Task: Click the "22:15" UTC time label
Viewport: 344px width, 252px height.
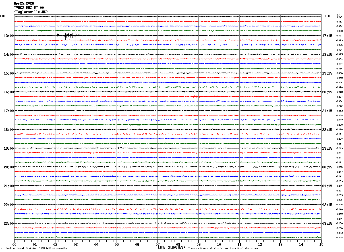Action: [x=327, y=130]
